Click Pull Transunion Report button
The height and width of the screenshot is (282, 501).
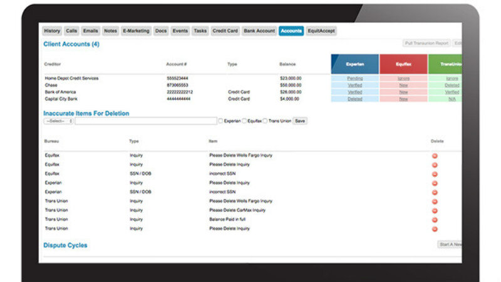tap(426, 44)
